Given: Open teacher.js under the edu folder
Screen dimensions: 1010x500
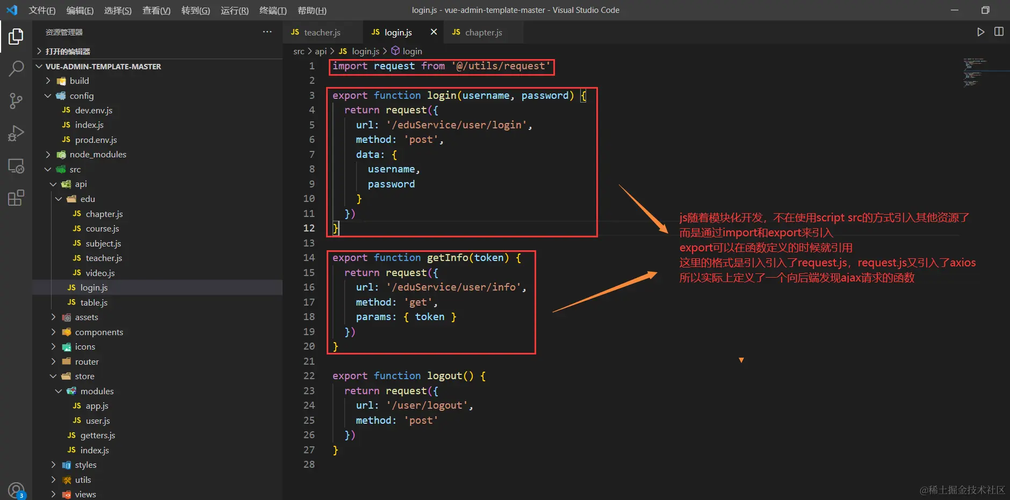Looking at the screenshot, I should pyautogui.click(x=157, y=258).
